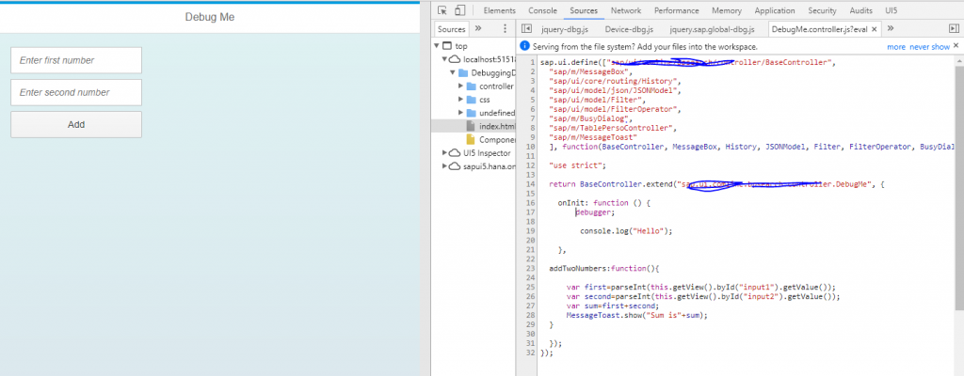Viewport: 964px width, 376px height.
Task: Open the jquery-dbg.js file tab
Action: pyautogui.click(x=565, y=29)
